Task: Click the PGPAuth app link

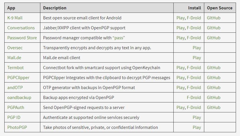Action: pos(17,108)
